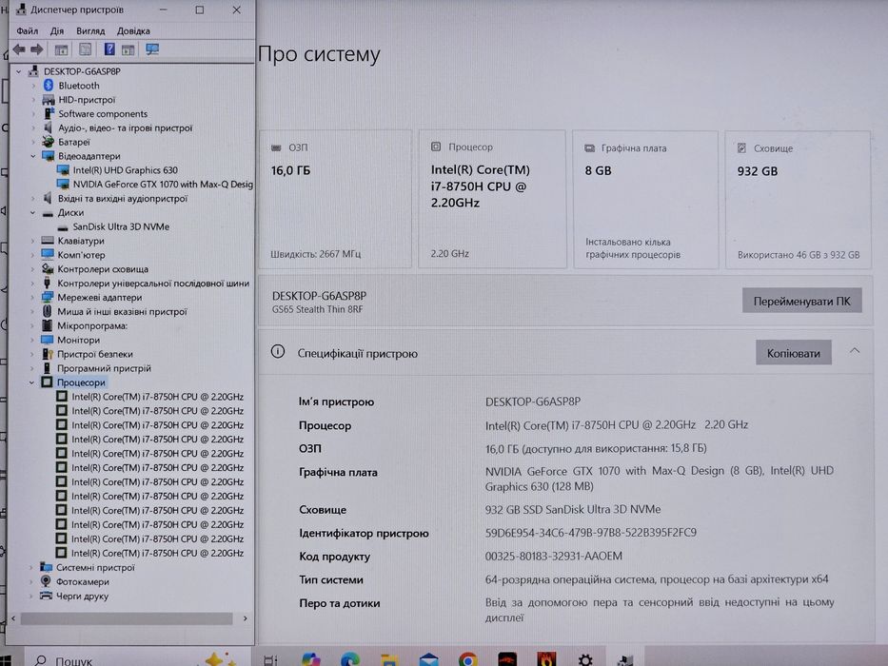Click the product code 00325-80183-32931-AAOEM

click(553, 557)
